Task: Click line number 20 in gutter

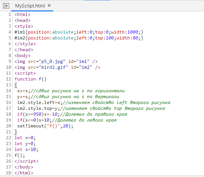Action: [8, 126]
